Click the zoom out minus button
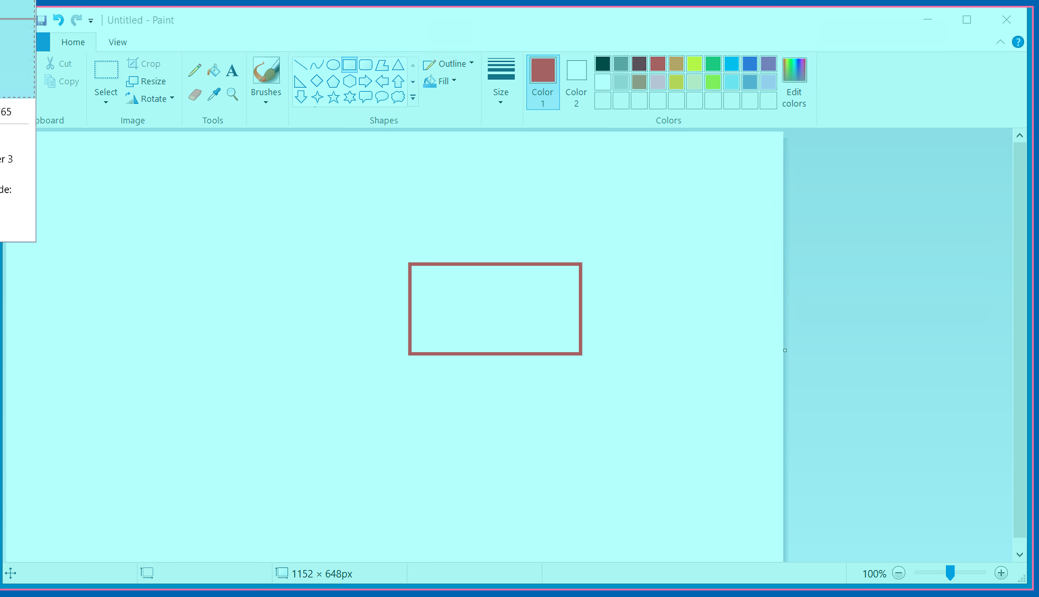The height and width of the screenshot is (597, 1039). point(899,573)
